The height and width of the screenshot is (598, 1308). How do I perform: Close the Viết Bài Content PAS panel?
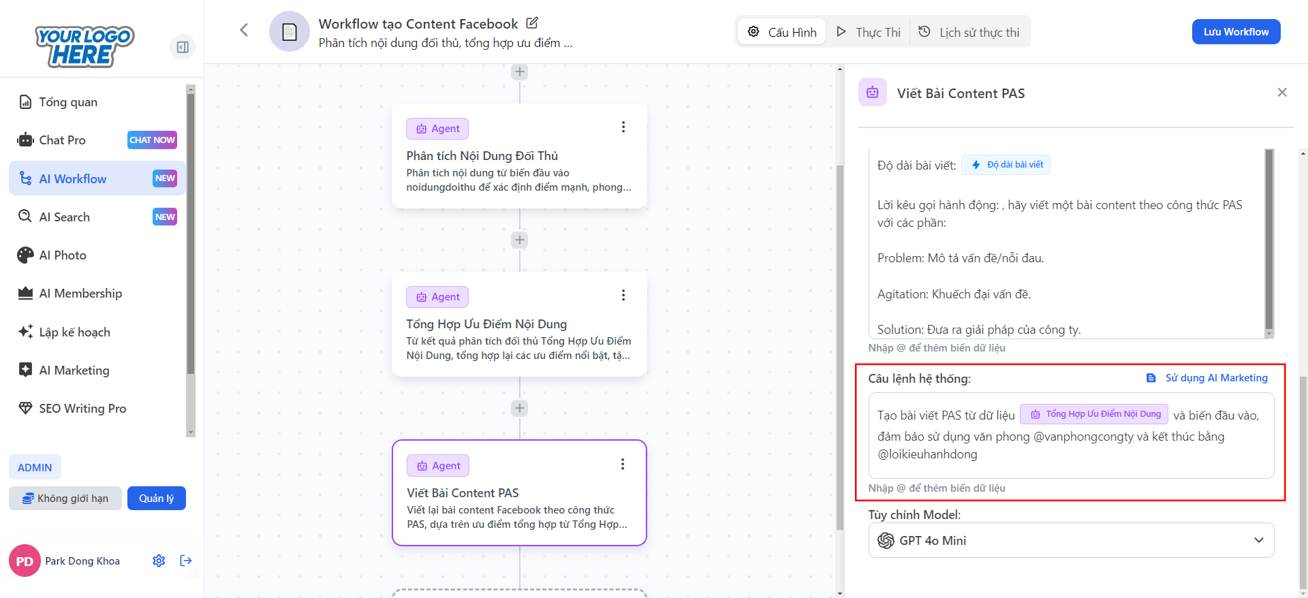point(1281,93)
